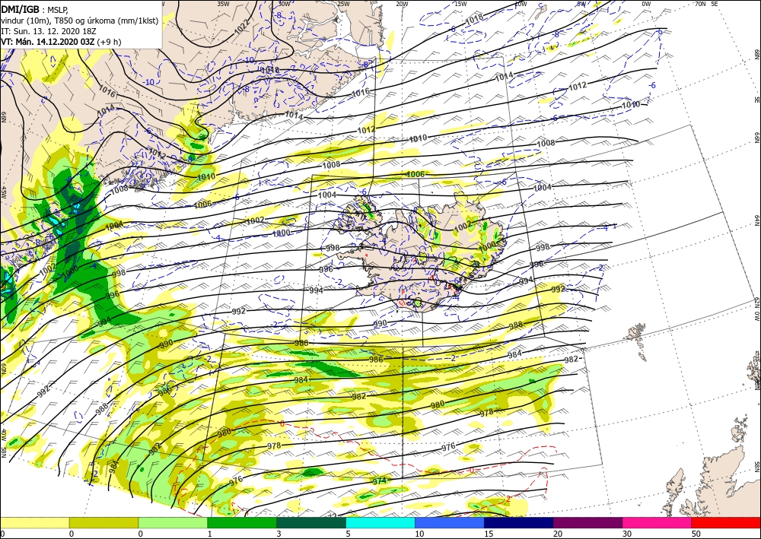Click the 64N label on right edge
The image size is (761, 539).
click(756, 220)
